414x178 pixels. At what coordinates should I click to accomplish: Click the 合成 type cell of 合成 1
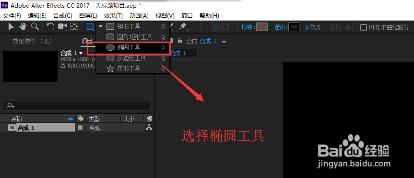pos(94,128)
